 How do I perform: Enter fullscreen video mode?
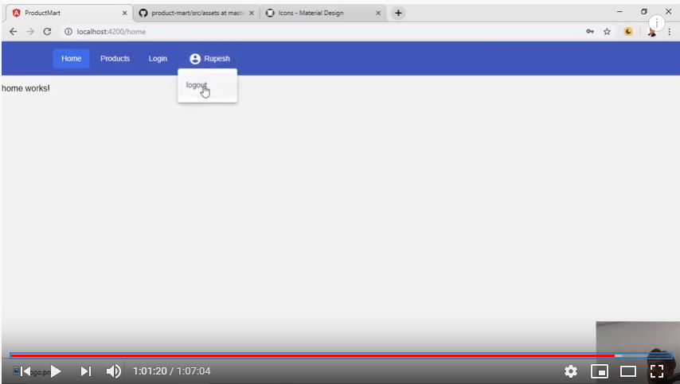(657, 370)
